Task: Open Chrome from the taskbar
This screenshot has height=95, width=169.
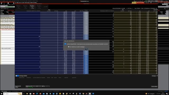Action: (83, 94)
